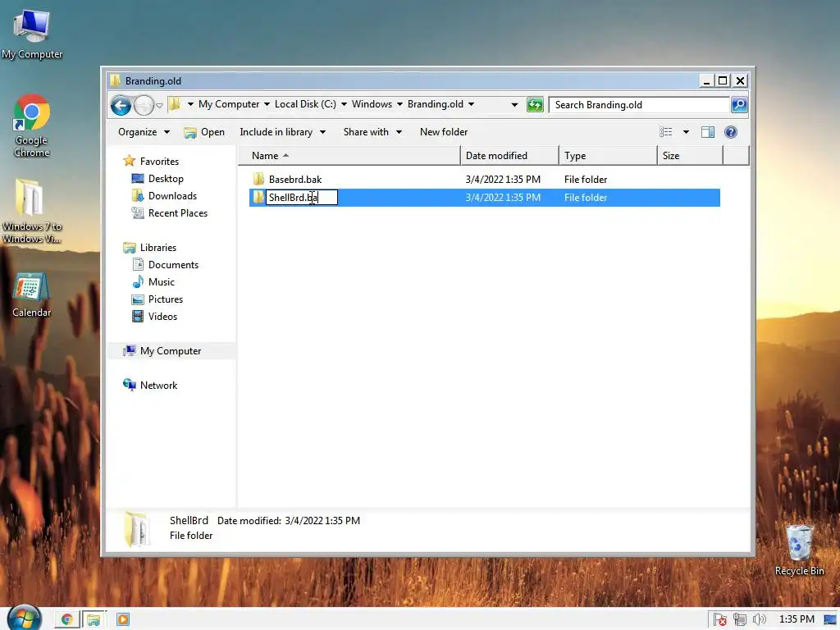Viewport: 840px width, 630px height.
Task: Click the Branding.old window title folder icon
Action: (115, 80)
